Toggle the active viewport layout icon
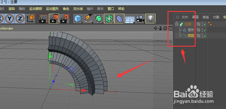 [x=170, y=28]
